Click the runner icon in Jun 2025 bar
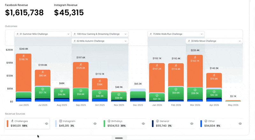 pos(24,56)
